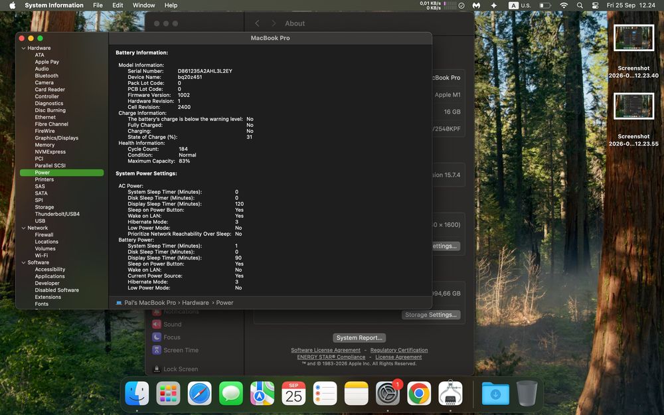
Task: Open the Help menu
Action: pyautogui.click(x=171, y=5)
